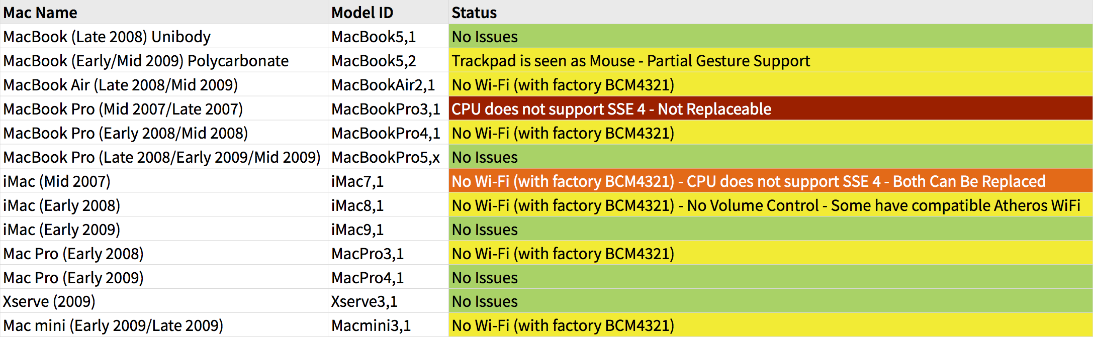Click the Model ID column header
Image resolution: width=1093 pixels, height=337 pixels.
point(362,13)
